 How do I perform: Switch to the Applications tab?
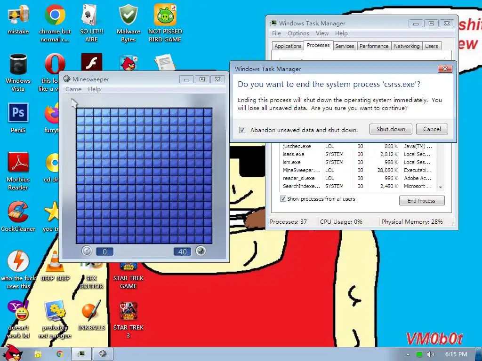coord(288,46)
